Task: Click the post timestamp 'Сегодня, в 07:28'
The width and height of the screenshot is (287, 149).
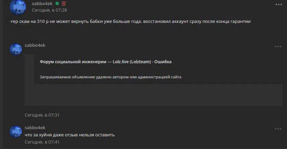Action: click(49, 10)
